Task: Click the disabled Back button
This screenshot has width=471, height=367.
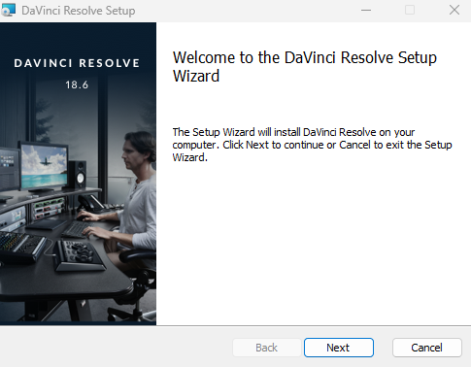Action: coord(266,348)
